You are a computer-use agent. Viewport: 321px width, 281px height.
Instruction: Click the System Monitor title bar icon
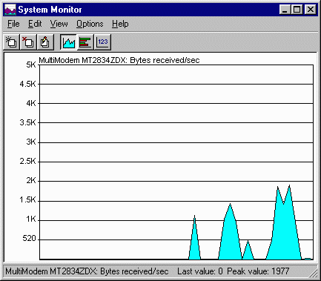10,10
